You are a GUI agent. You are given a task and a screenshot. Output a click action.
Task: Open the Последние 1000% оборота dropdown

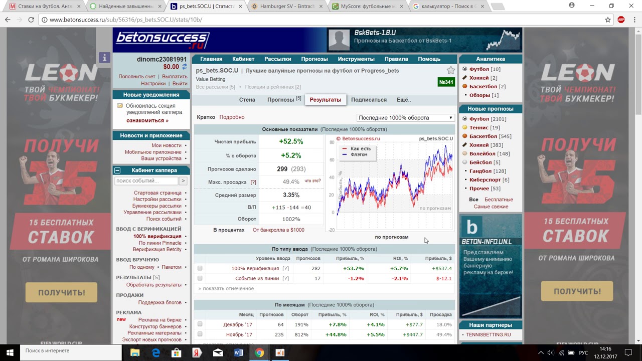pos(405,118)
